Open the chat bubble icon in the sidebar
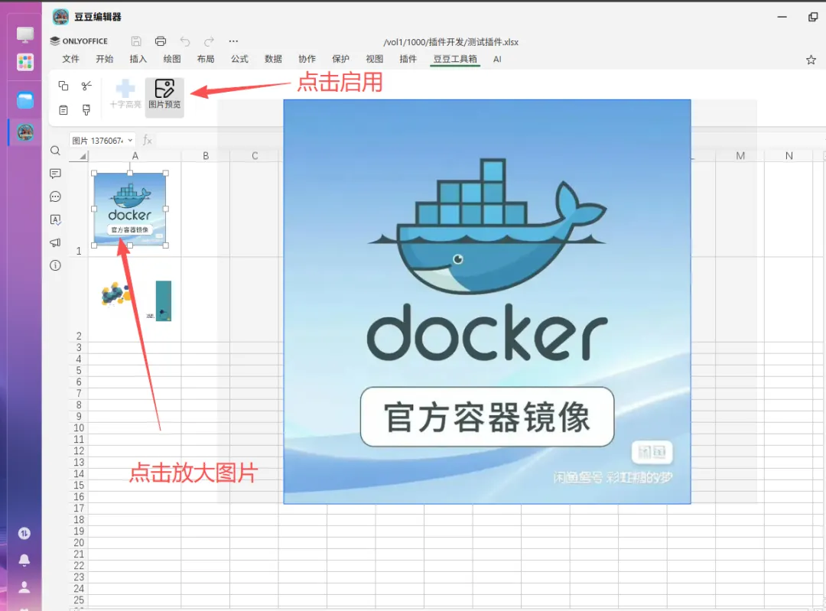Image resolution: width=826 pixels, height=611 pixels. click(55, 197)
